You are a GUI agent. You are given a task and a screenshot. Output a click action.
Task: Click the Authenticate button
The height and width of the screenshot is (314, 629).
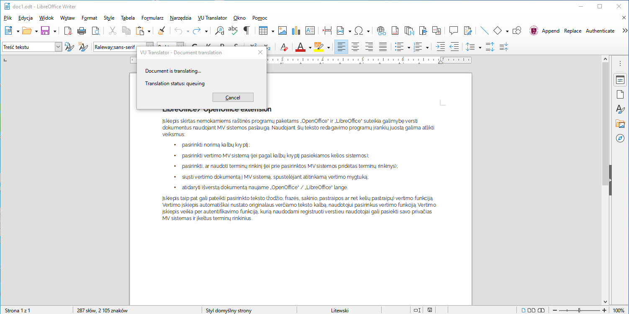600,31
